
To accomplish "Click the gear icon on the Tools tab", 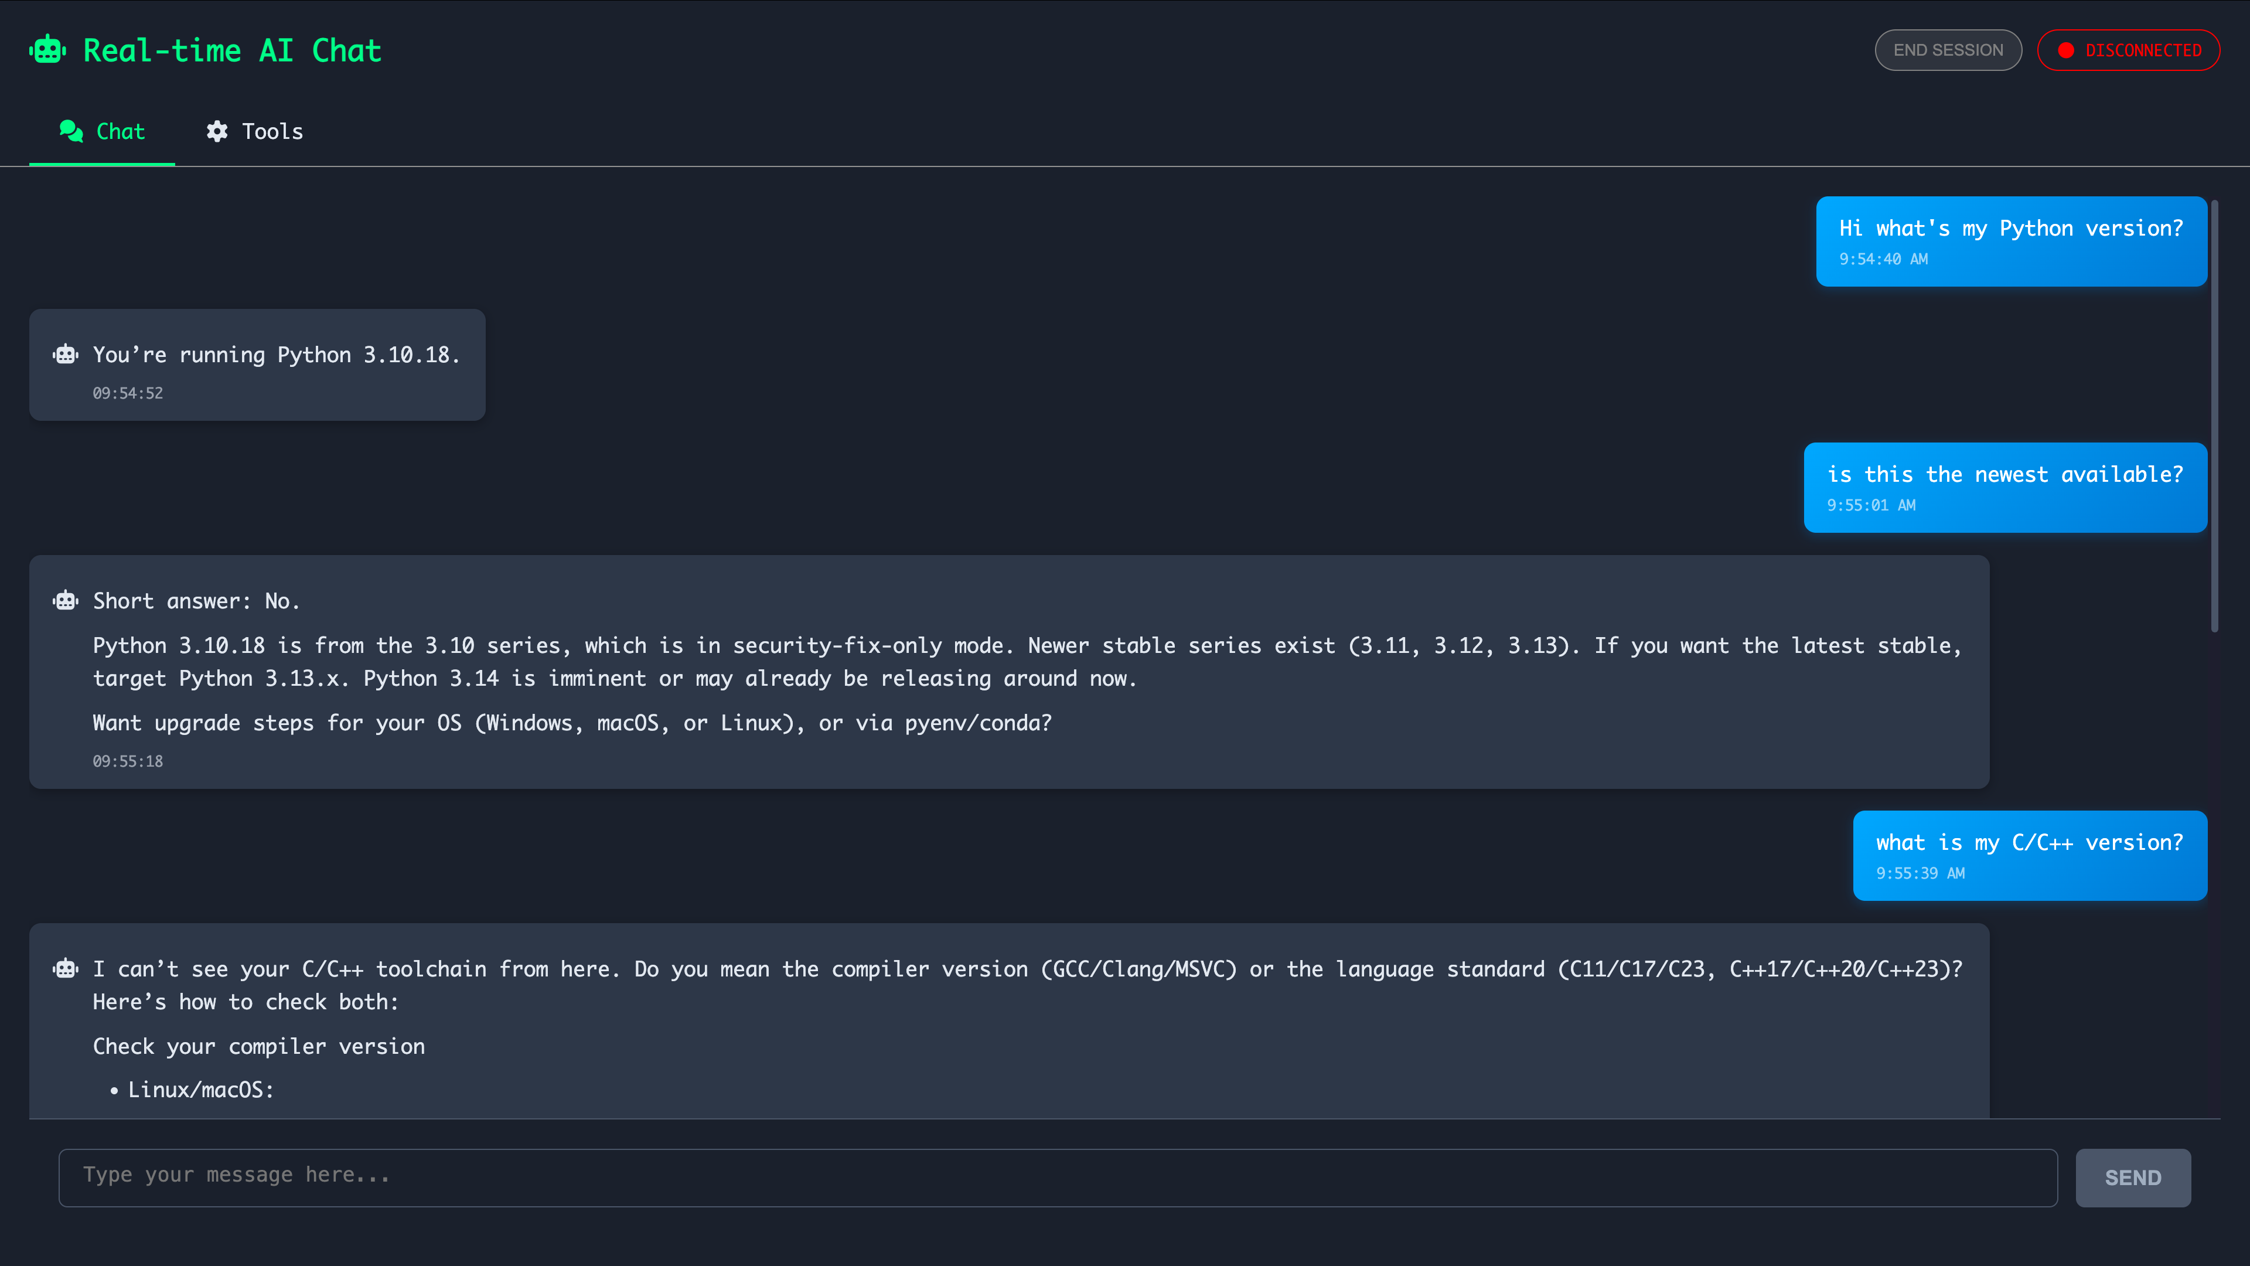I will tap(217, 131).
